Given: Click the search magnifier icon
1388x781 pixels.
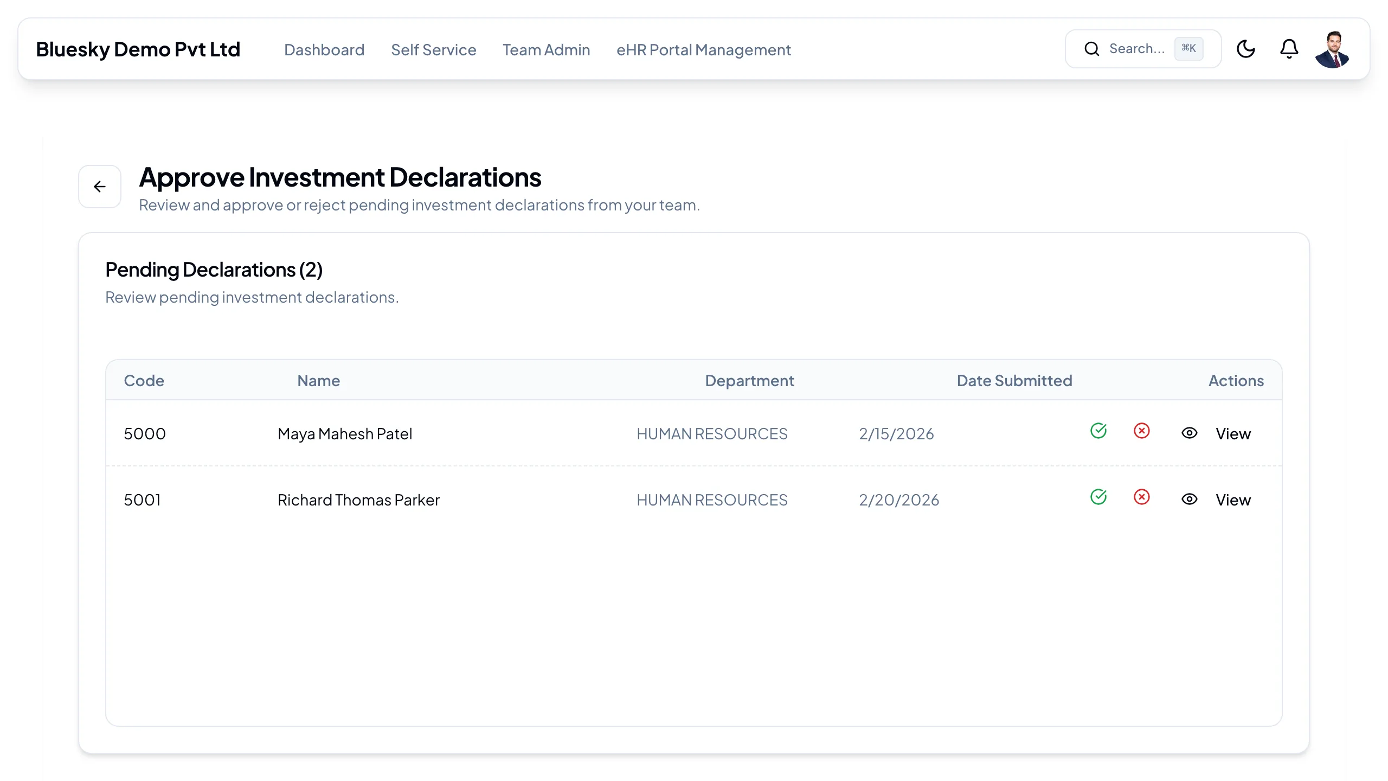Looking at the screenshot, I should [x=1091, y=49].
